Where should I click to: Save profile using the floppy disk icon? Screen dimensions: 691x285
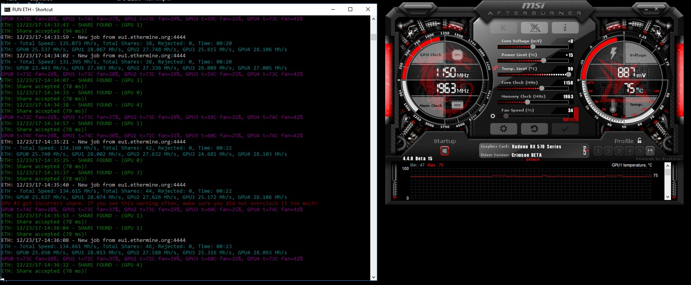(x=650, y=151)
